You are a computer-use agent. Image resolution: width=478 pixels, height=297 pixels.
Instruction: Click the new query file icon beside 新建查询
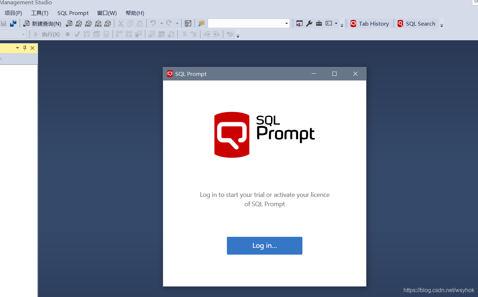pos(69,23)
